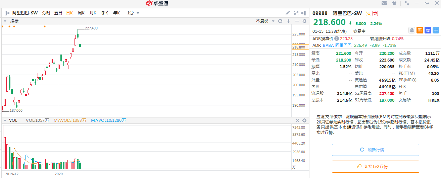441x178 pixels.
Task: Click the 2019-12 date axis label
Action: (x=12, y=174)
